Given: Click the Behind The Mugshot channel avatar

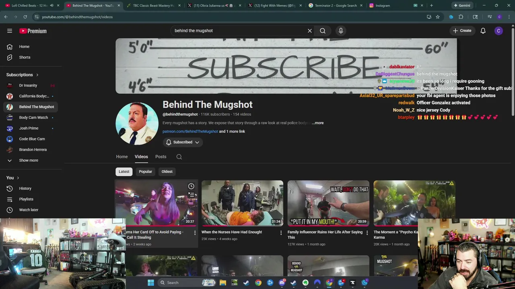Looking at the screenshot, I should click(x=137, y=123).
